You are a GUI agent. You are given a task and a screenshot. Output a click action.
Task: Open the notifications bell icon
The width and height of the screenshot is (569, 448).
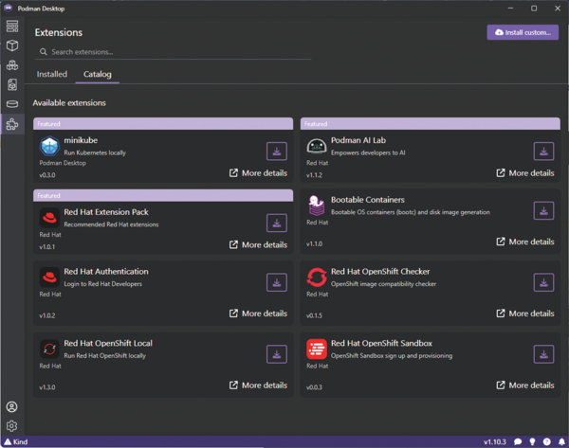(561, 441)
